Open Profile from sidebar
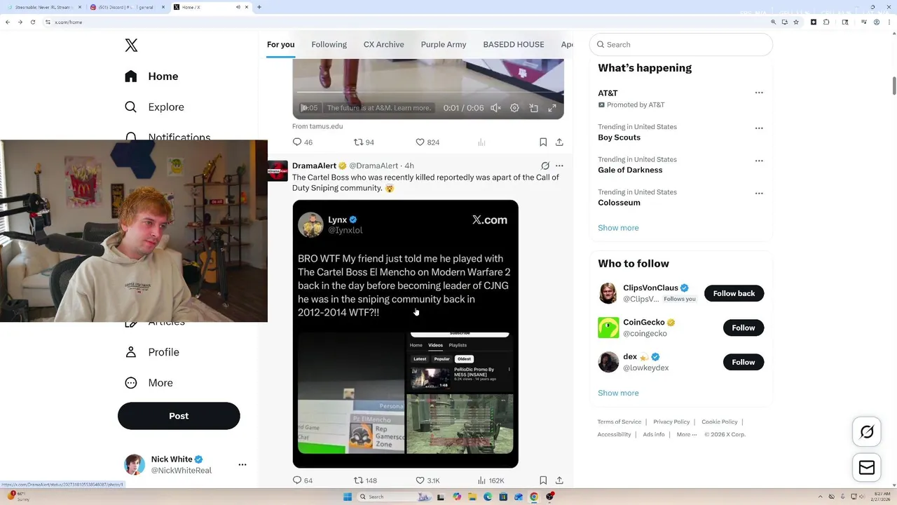The image size is (897, 505). tap(151, 352)
